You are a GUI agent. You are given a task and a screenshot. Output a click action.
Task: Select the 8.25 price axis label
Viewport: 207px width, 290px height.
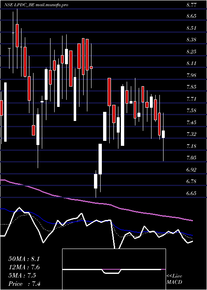point(191,52)
